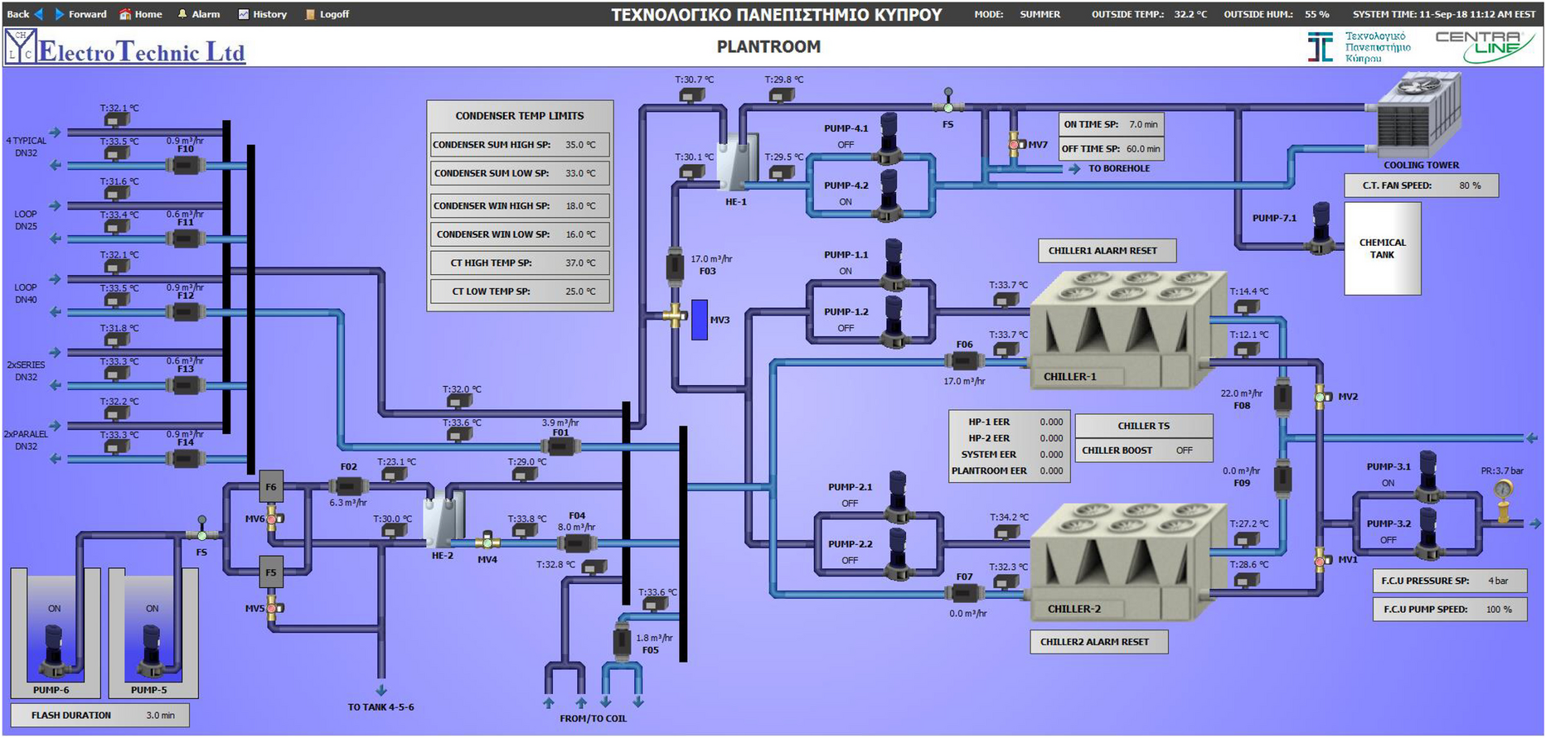
Task: Toggle PUMP-4.1 OFF status
Action: click(x=845, y=145)
